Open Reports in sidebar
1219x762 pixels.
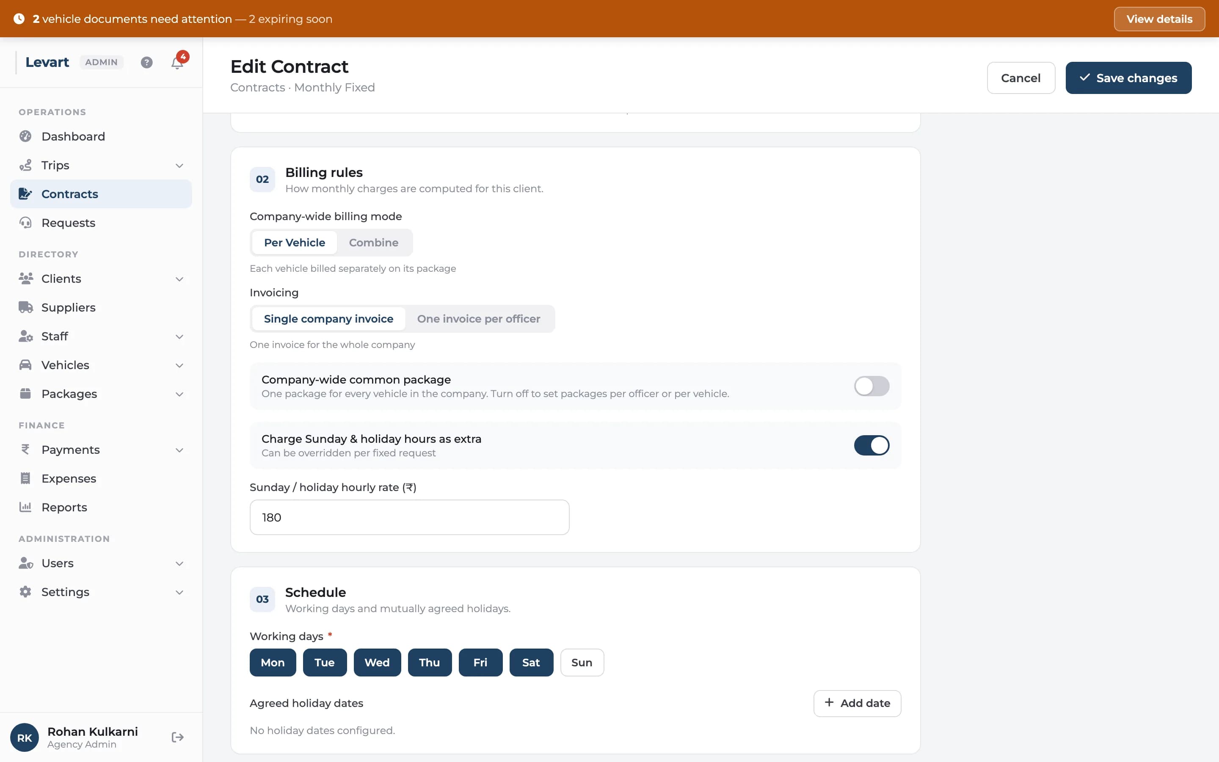click(101, 507)
